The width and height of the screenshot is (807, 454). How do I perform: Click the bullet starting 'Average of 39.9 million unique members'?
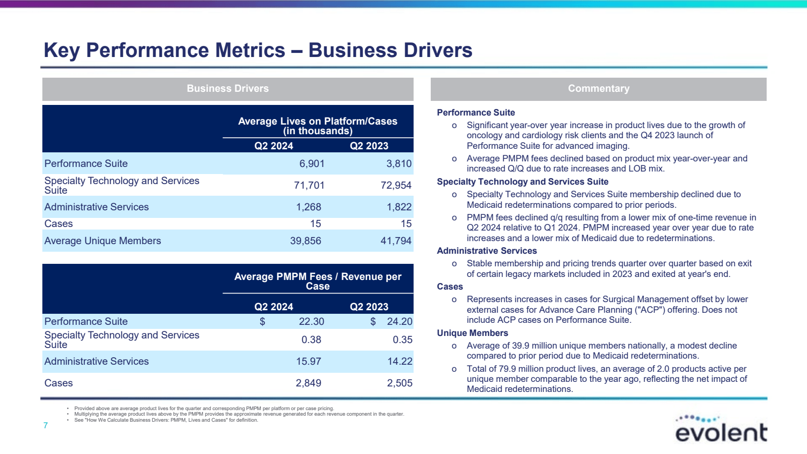[x=602, y=351]
